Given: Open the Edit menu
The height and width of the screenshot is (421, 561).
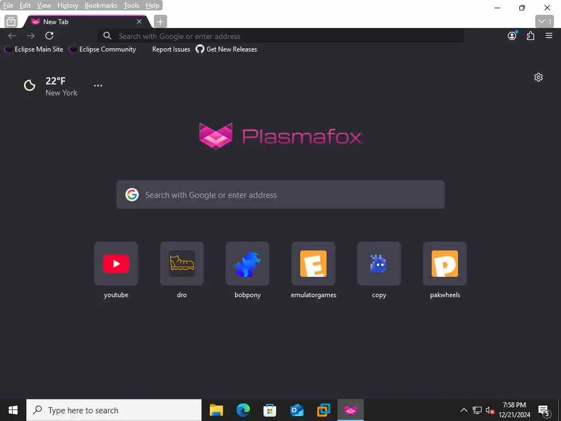Looking at the screenshot, I should click(25, 5).
